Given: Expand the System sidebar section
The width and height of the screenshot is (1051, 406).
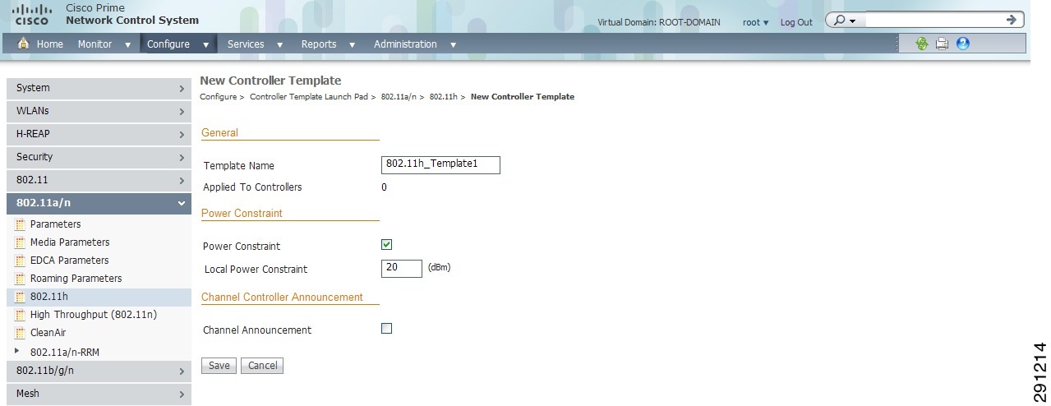Looking at the screenshot, I should [x=99, y=88].
